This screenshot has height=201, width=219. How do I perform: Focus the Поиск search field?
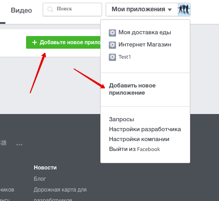point(72,9)
